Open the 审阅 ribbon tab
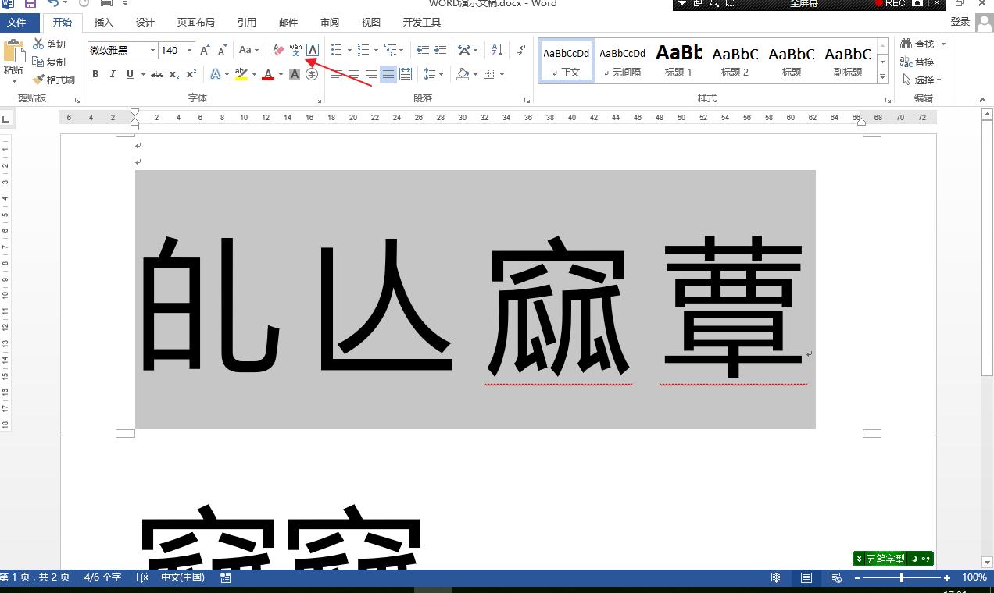The height and width of the screenshot is (593, 994). (329, 22)
